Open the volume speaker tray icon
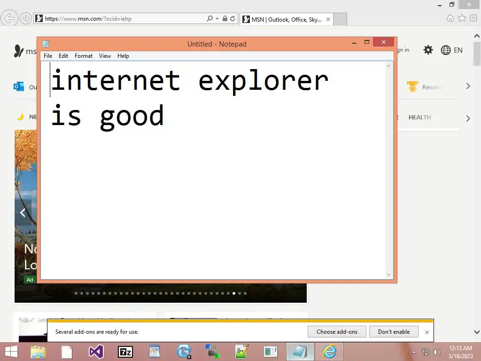Image resolution: width=481 pixels, height=361 pixels. (x=436, y=352)
